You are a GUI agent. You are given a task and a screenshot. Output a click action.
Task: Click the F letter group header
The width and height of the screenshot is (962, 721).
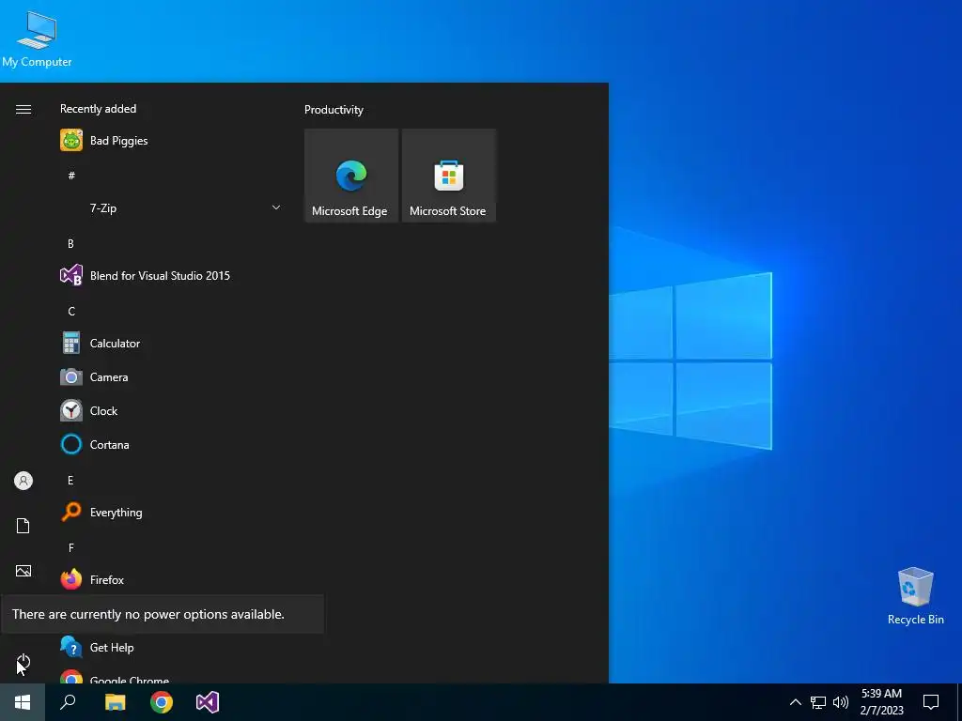(71, 547)
